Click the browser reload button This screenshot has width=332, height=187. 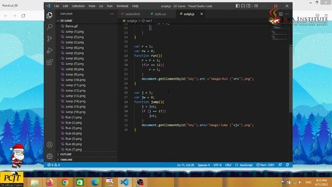click(23, 16)
